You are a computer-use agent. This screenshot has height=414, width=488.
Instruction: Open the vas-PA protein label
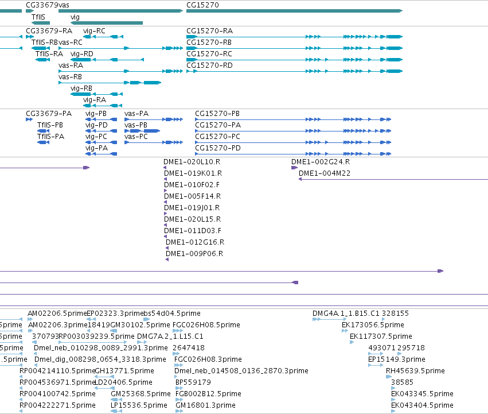(136, 114)
